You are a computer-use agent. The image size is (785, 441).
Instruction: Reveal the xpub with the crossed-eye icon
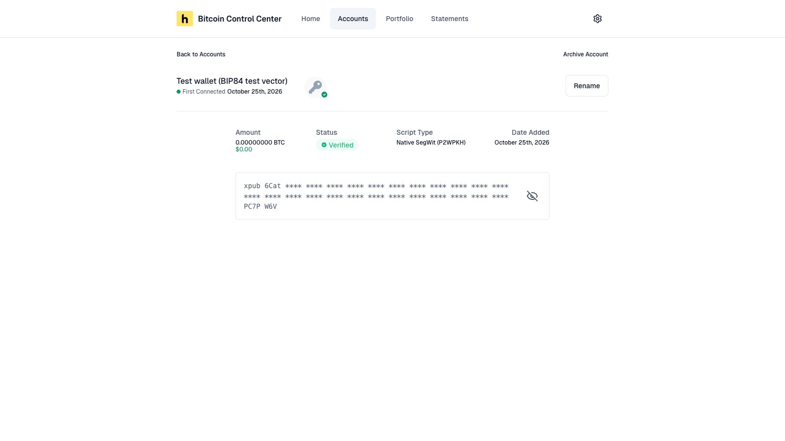click(532, 196)
